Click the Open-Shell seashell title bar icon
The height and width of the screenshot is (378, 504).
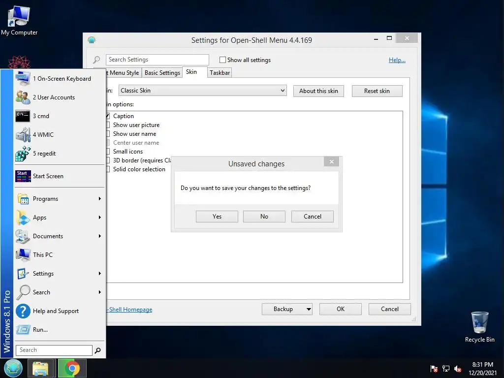tap(92, 40)
